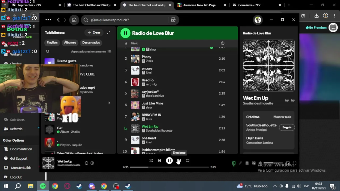Screen dimensions: 340x191
Task: Open the Browse icon beside the search box
Action: click(173, 20)
